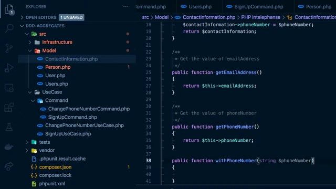Expand the vendor folder chevron
Image resolution: width=336 pixels, height=189 pixels.
point(27,151)
